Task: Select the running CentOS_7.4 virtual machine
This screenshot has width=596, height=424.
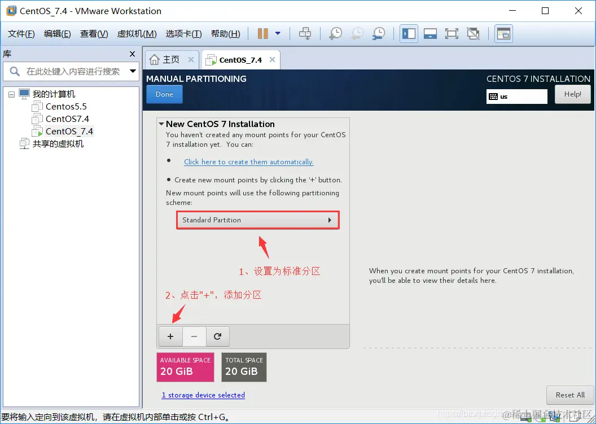Action: pyautogui.click(x=69, y=132)
